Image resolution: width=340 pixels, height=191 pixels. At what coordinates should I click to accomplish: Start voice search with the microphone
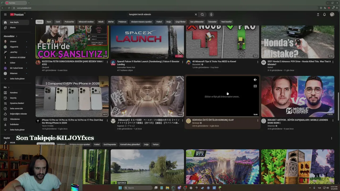pos(211,15)
